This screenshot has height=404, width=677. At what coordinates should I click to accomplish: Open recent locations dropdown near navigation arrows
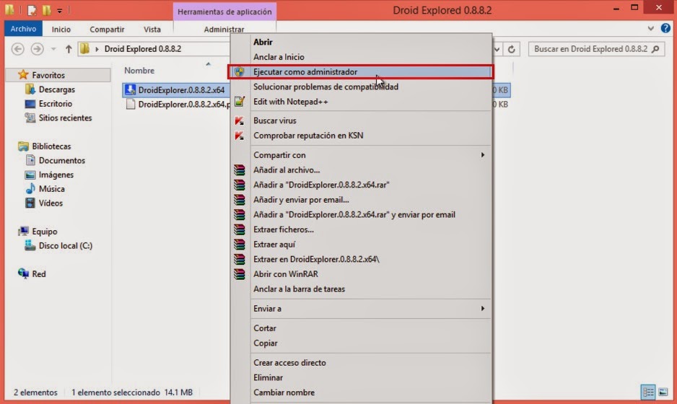tap(53, 49)
